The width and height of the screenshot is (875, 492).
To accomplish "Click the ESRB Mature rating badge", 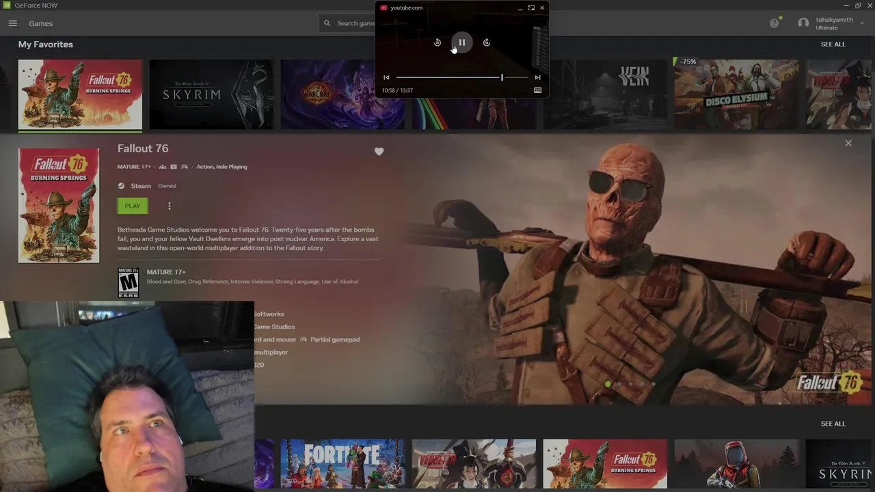I will (128, 282).
